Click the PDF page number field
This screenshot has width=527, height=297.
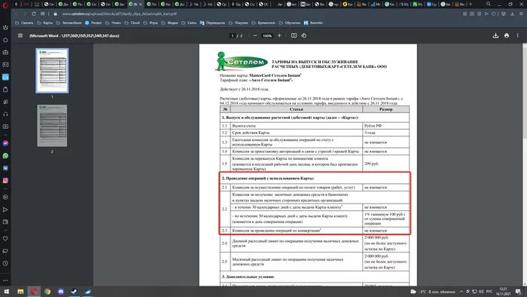(x=232, y=35)
